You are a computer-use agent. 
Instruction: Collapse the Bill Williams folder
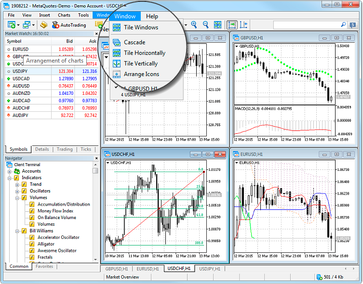coord(17,231)
